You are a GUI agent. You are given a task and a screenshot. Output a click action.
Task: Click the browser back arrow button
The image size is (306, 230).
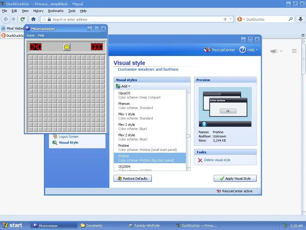coord(6,19)
